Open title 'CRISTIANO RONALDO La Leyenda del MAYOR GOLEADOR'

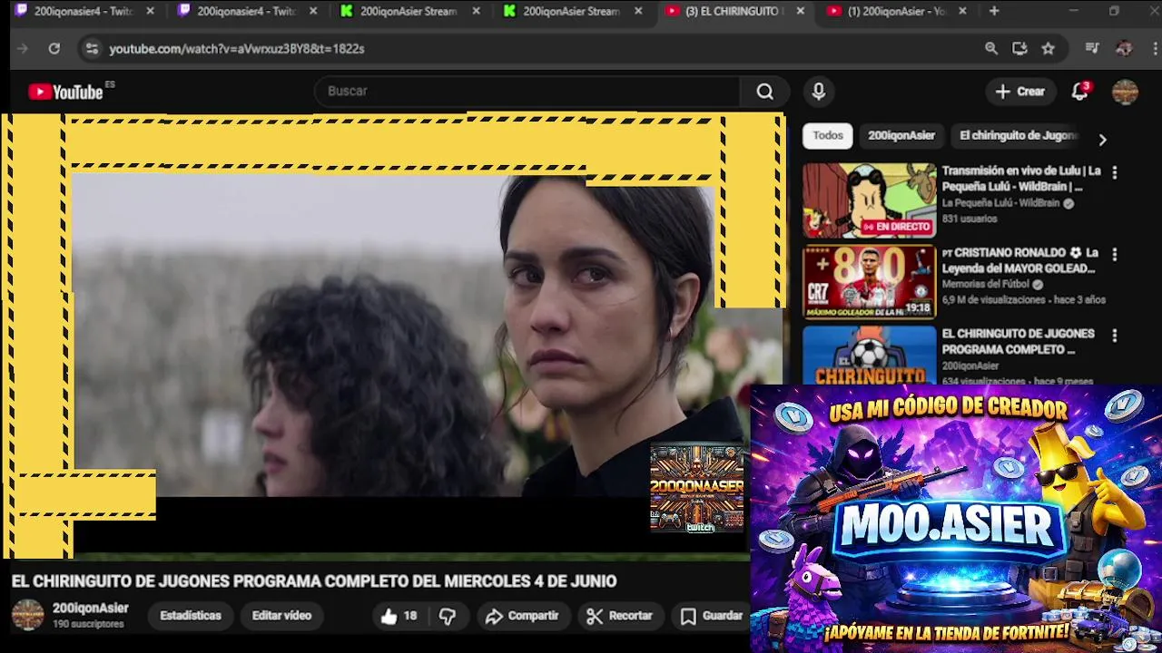(1020, 260)
